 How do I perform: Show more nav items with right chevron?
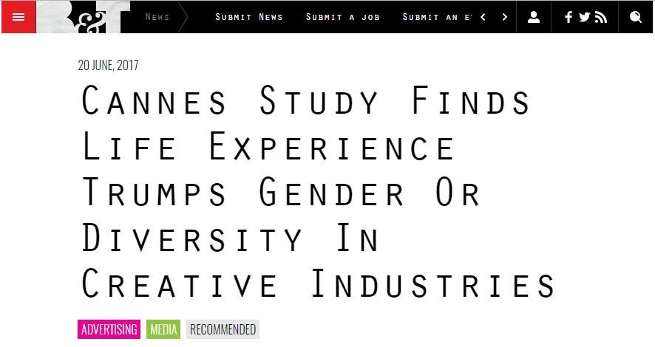504,17
